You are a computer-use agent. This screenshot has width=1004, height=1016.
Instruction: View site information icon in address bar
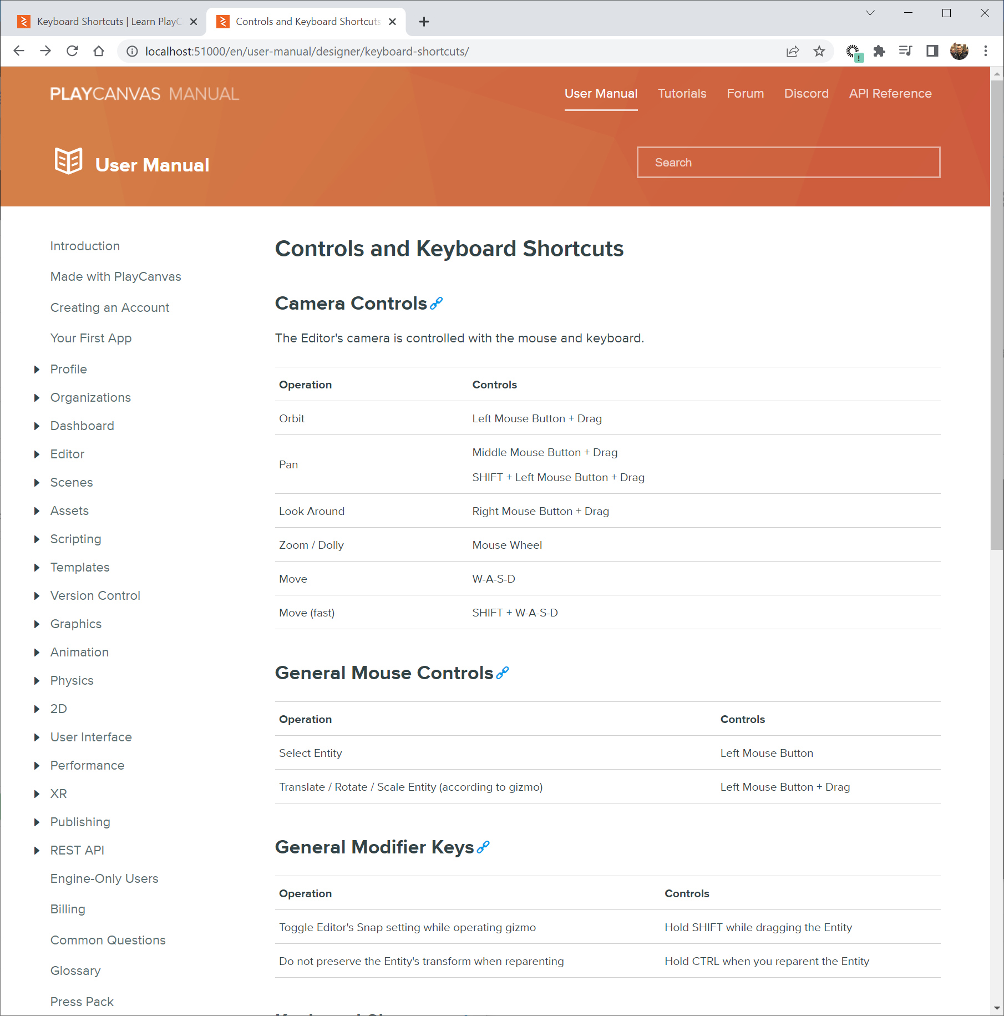click(132, 51)
